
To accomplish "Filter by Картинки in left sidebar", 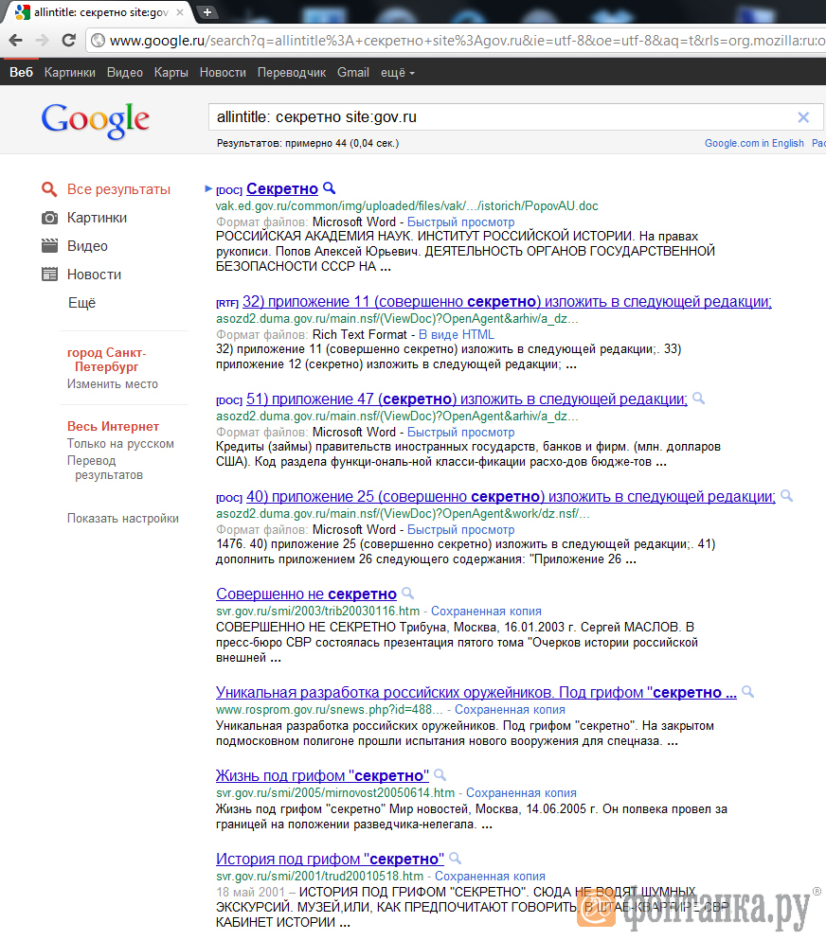I will pyautogui.click(x=98, y=218).
